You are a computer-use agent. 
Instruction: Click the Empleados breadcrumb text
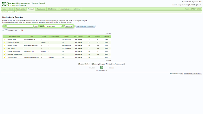coord(17,12)
